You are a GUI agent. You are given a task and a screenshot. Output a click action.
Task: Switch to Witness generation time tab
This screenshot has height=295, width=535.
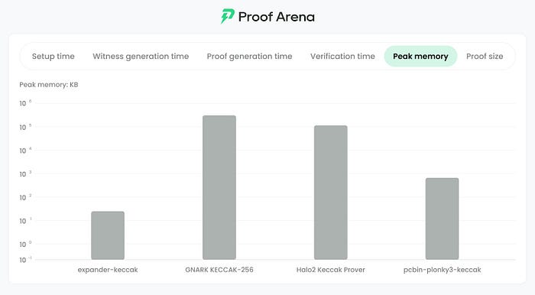point(141,57)
